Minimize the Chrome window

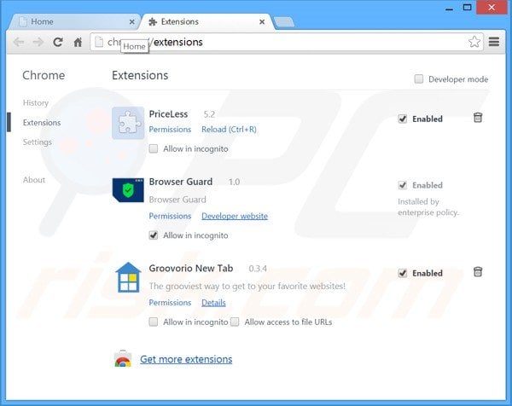point(450,8)
